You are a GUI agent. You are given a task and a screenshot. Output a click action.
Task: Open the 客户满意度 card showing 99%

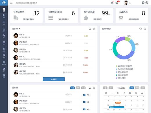pyautogui.click(x=97, y=15)
